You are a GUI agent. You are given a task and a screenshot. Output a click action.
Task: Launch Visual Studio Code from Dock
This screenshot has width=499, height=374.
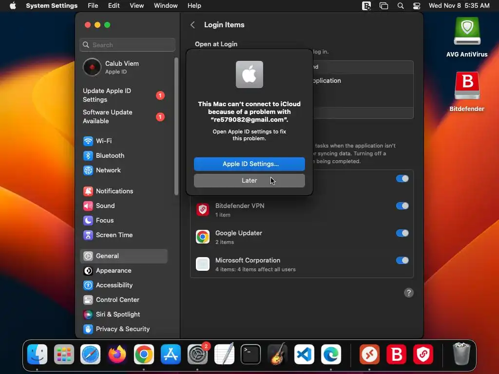[x=304, y=354]
